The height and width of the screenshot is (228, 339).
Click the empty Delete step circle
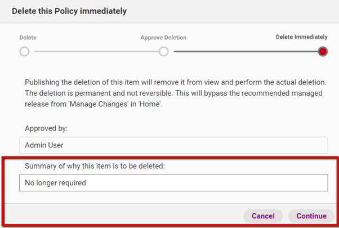(24, 52)
